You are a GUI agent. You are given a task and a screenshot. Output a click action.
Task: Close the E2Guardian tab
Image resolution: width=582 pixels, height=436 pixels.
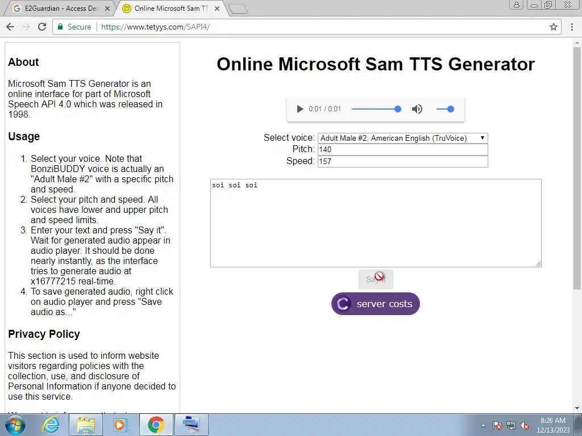point(107,9)
